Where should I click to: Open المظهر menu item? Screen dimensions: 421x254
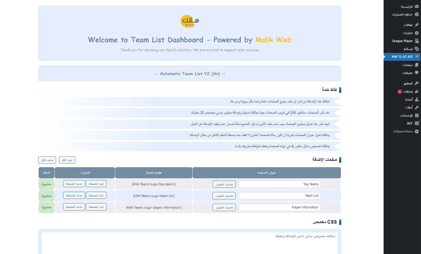(408, 83)
